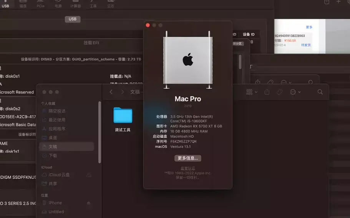Click the DISK0 GUID_partition_scheme info line
This screenshot has width=350, height=218.
[81, 59]
